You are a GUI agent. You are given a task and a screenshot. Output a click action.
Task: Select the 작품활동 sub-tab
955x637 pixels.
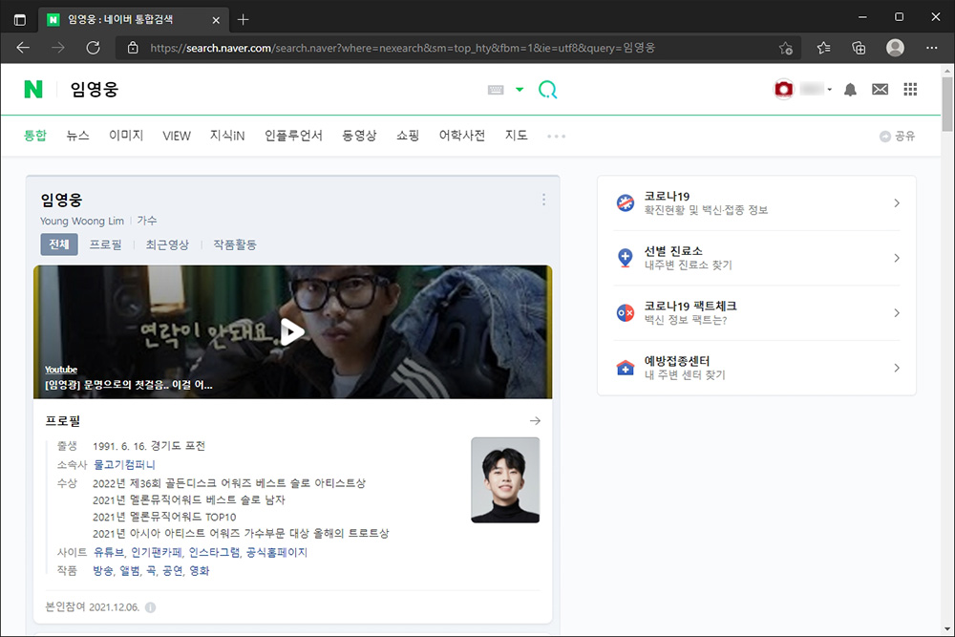coord(235,244)
